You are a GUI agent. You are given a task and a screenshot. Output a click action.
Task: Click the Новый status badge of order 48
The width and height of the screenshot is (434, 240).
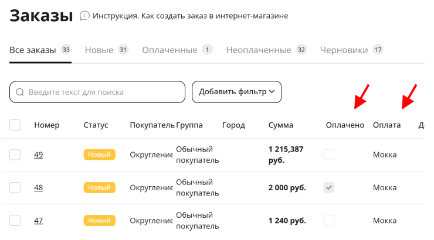(x=99, y=187)
